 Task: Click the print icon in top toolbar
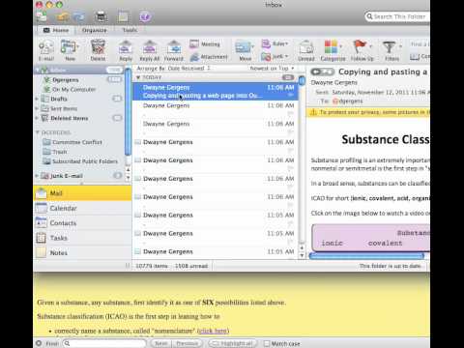[x=101, y=16]
